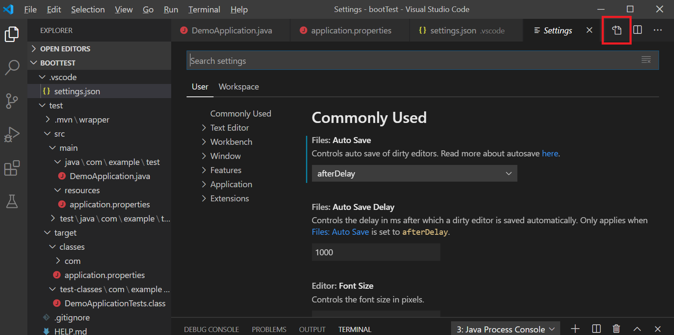This screenshot has width=674, height=335.
Task: Open the Selection menu
Action: [88, 9]
